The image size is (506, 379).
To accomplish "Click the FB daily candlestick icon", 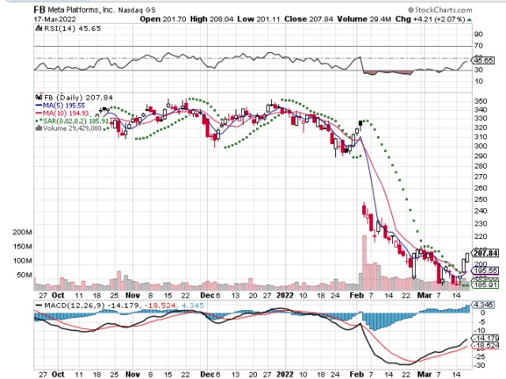I will [x=39, y=97].
